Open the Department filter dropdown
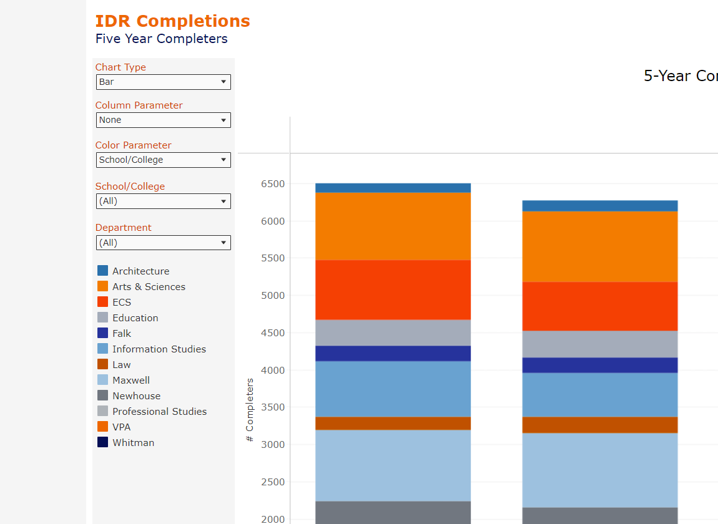The image size is (718, 524). [164, 243]
